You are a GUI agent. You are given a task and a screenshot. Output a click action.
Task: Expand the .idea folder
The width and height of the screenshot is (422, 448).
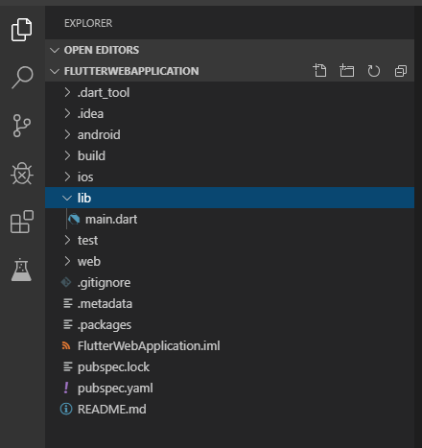point(67,113)
